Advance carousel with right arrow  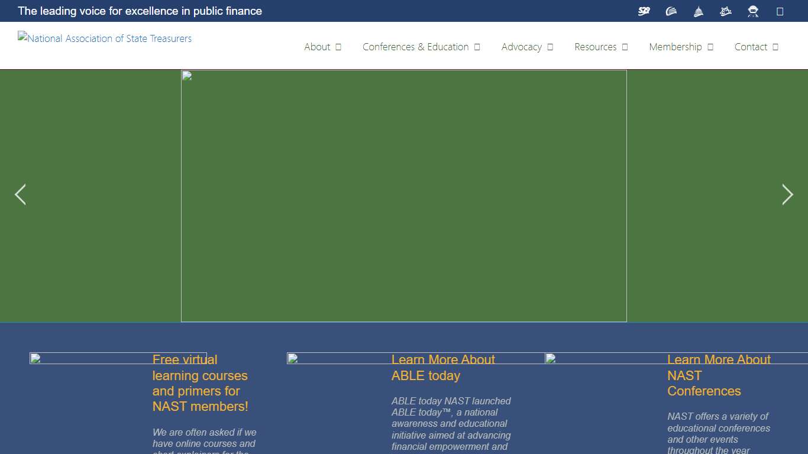pyautogui.click(x=787, y=194)
